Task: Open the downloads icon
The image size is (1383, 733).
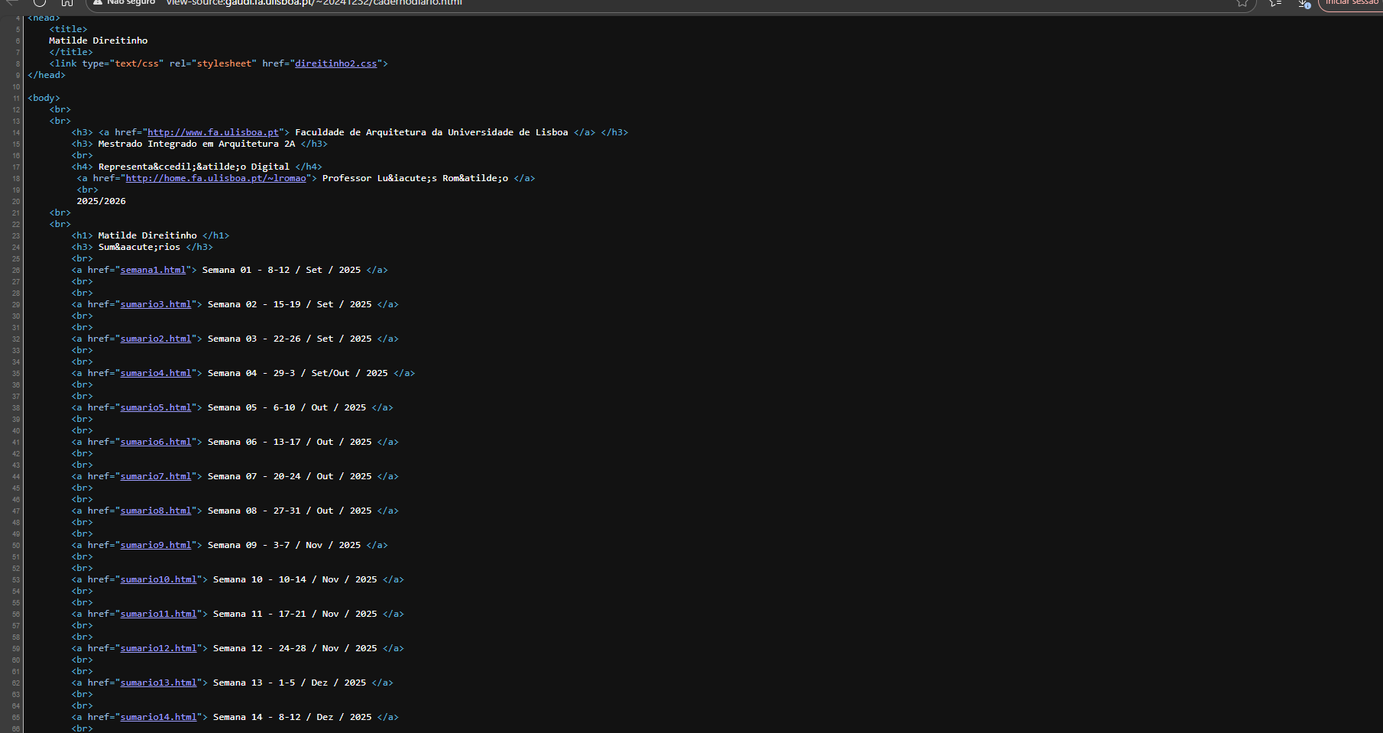Action: [x=1304, y=3]
